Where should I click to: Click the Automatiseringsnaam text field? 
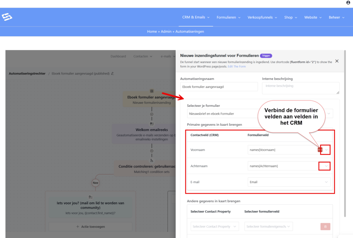click(x=219, y=87)
